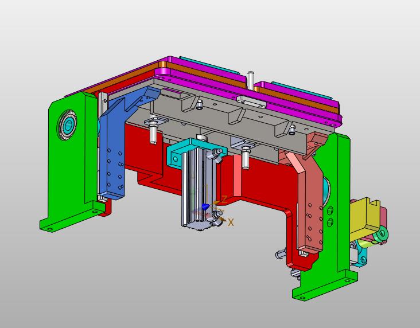Click the Z axis label of the triad
The image size is (420, 328).
pyautogui.click(x=224, y=199)
